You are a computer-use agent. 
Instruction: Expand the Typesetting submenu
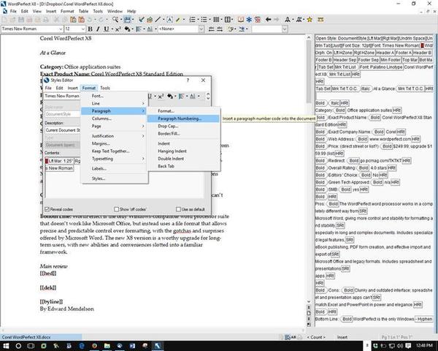click(x=115, y=159)
